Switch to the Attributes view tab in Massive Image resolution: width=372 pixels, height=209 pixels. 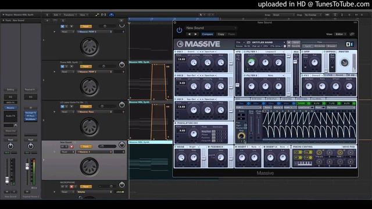pos(320,46)
